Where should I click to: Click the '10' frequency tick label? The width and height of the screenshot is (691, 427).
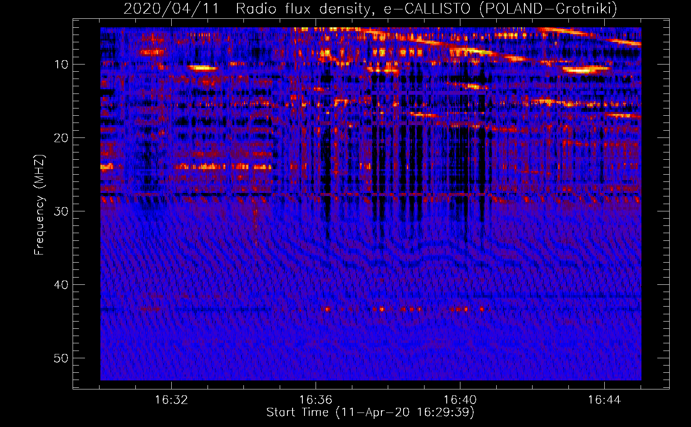[61, 64]
